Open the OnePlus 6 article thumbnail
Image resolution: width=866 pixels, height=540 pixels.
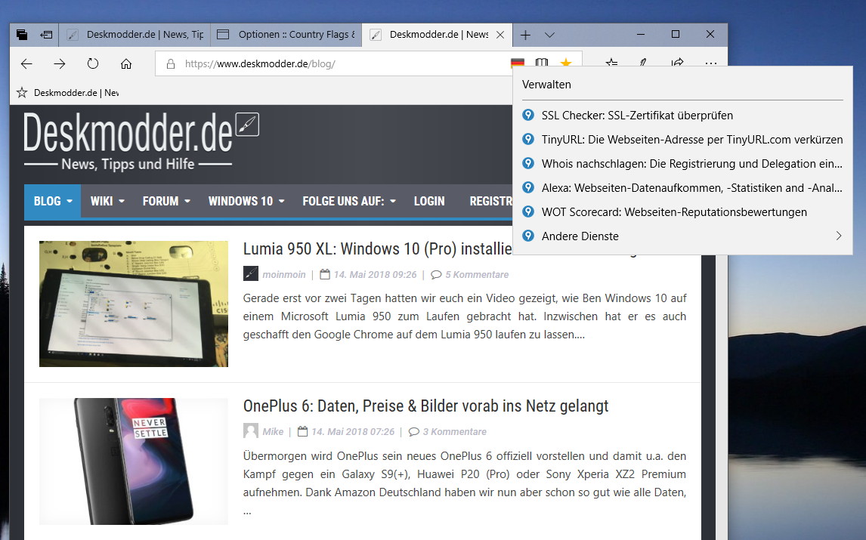coord(134,461)
